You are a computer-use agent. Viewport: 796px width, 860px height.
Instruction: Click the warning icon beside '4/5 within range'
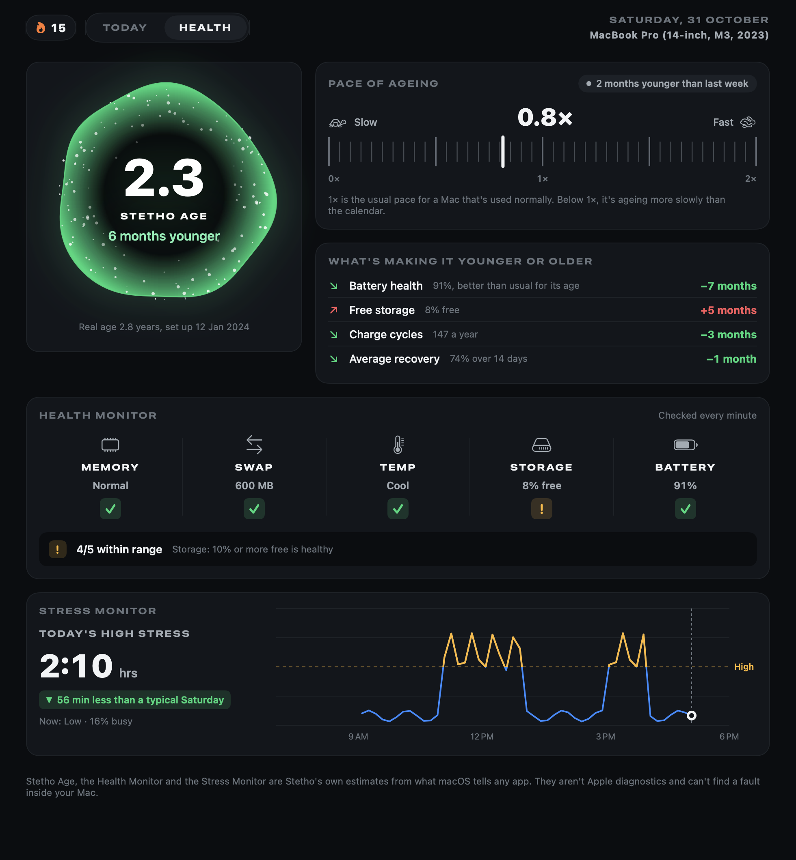click(58, 549)
